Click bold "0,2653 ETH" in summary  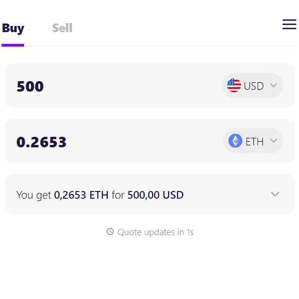pyautogui.click(x=82, y=195)
